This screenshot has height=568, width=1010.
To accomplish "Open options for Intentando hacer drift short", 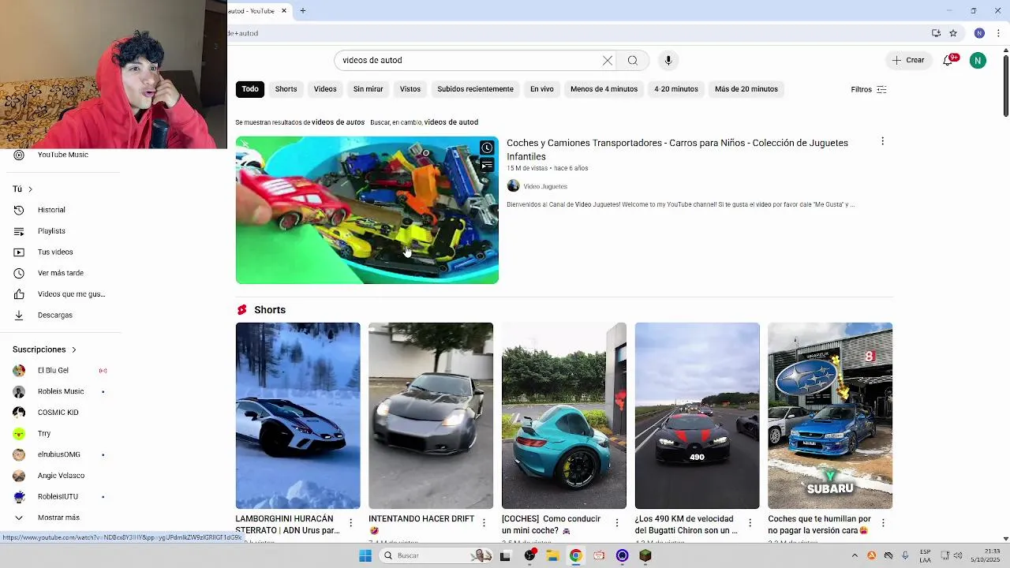I will point(484,523).
